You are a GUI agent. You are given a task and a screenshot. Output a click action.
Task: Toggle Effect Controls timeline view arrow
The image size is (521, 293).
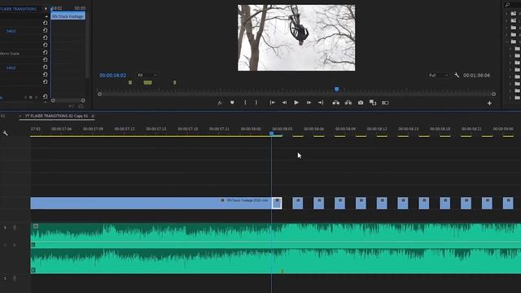click(x=46, y=9)
